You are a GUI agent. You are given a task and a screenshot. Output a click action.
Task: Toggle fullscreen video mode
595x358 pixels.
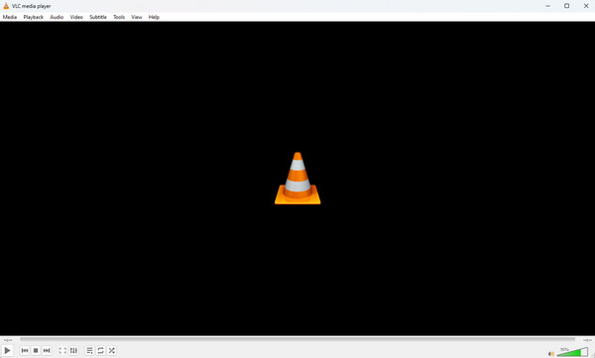pos(62,350)
